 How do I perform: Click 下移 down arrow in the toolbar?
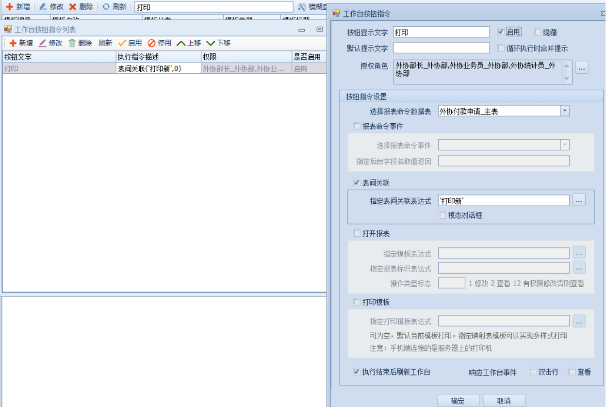click(211, 43)
